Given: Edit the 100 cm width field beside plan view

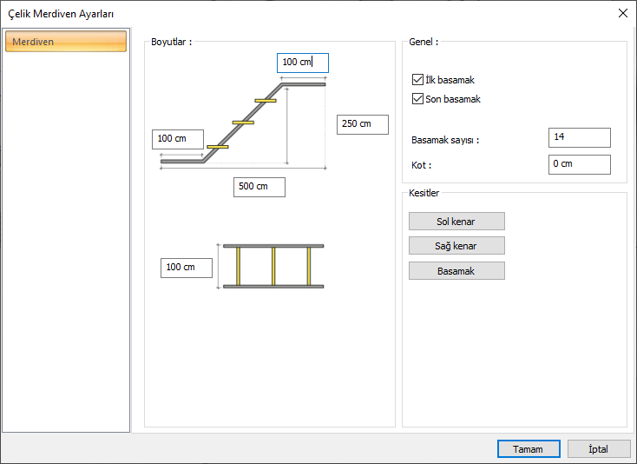Looking at the screenshot, I should coord(186,268).
